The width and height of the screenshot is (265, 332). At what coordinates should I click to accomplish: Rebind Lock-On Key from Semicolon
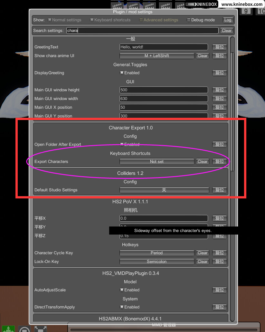click(x=157, y=261)
